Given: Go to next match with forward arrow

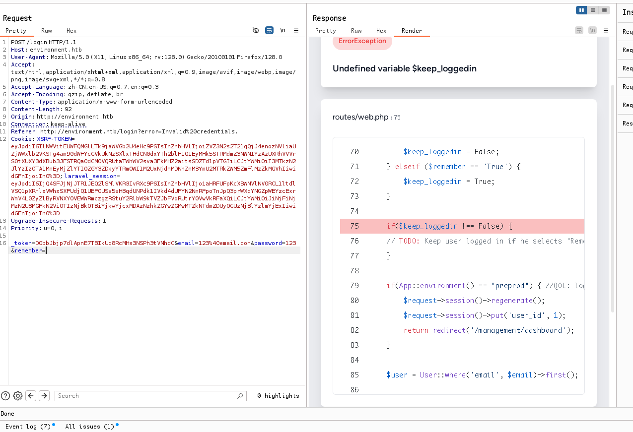Looking at the screenshot, I should [44, 396].
